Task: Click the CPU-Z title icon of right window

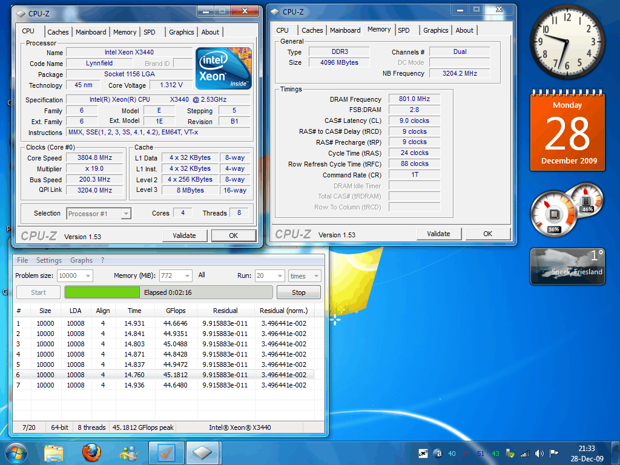Action: click(275, 12)
